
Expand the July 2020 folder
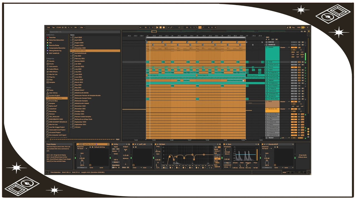point(71,69)
